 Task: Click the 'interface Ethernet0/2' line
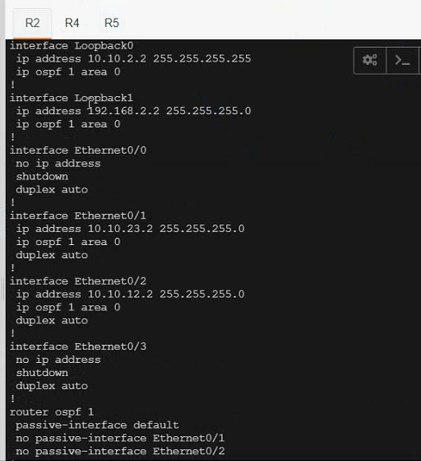point(78,281)
